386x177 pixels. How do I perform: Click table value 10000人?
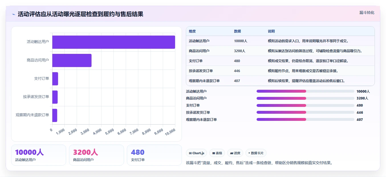(x=241, y=41)
